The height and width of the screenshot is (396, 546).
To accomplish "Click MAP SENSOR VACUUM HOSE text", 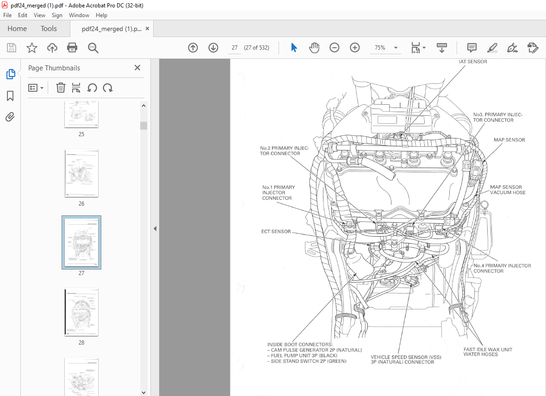I will (508, 189).
